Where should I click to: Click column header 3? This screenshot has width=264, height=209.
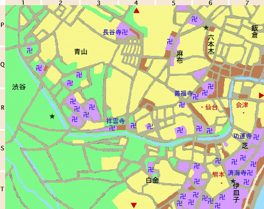coord(99,3)
